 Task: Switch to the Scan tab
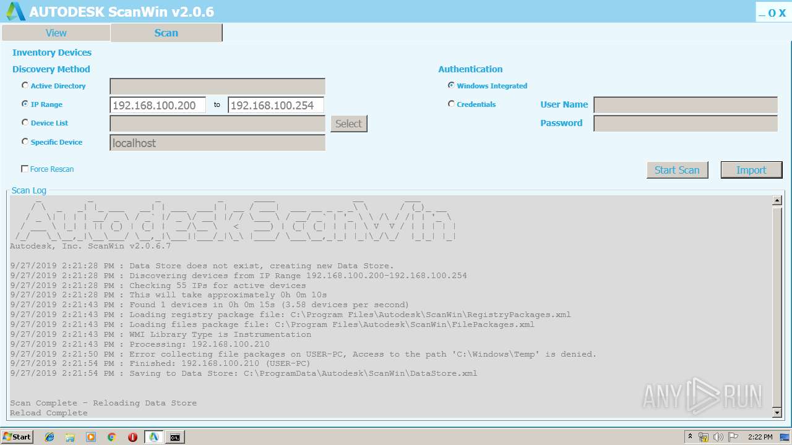[x=166, y=33]
